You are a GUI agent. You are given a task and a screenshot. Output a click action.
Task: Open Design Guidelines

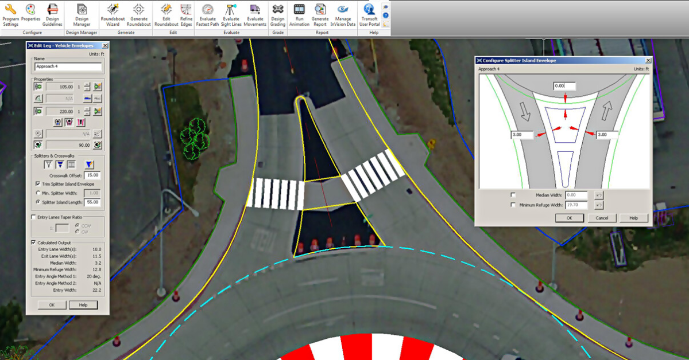point(52,10)
